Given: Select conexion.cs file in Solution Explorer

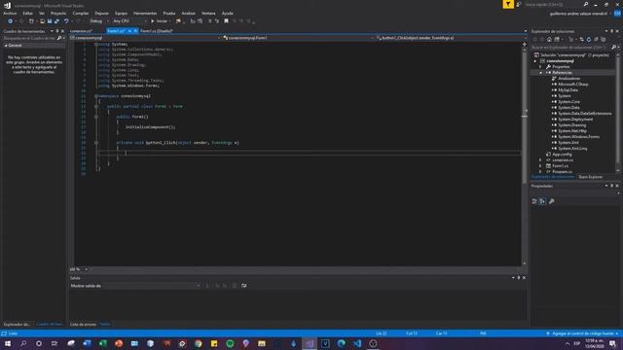Looking at the screenshot, I should click(x=563, y=159).
